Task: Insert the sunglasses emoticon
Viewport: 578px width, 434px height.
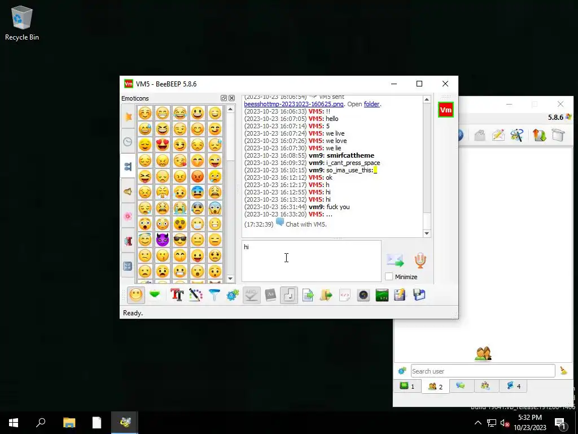Action: click(180, 240)
